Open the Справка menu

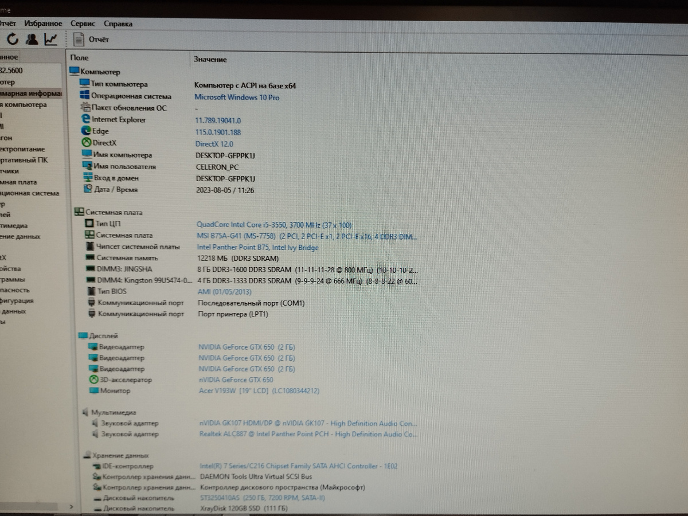tap(118, 24)
